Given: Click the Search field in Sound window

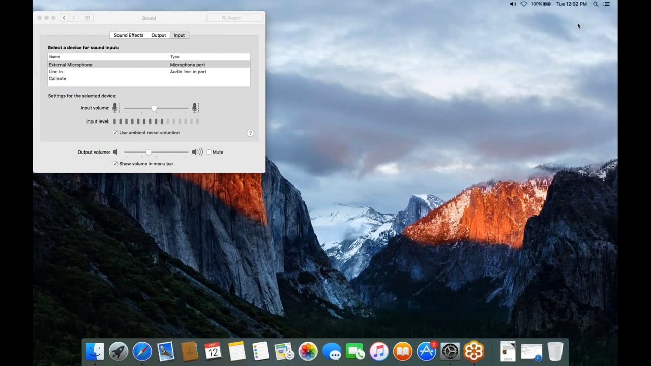Looking at the screenshot, I should [x=235, y=18].
